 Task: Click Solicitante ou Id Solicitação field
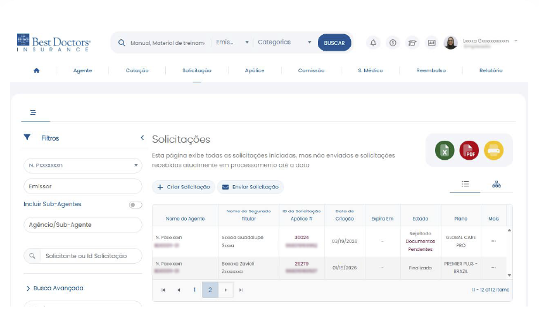(91, 255)
